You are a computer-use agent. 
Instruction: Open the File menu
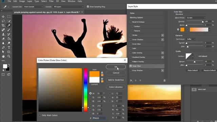click(x=9, y=1)
